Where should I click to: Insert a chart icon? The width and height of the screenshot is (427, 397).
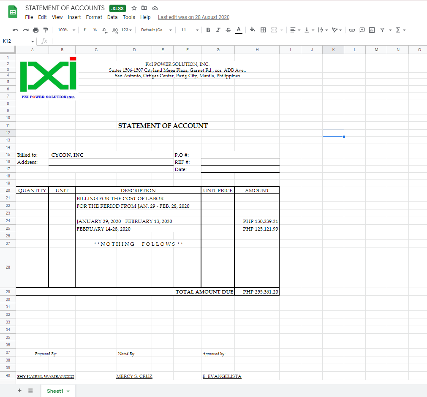click(x=372, y=30)
